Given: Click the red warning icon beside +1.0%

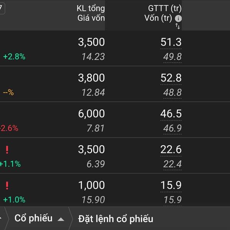Looking at the screenshot, I should 7,186.
